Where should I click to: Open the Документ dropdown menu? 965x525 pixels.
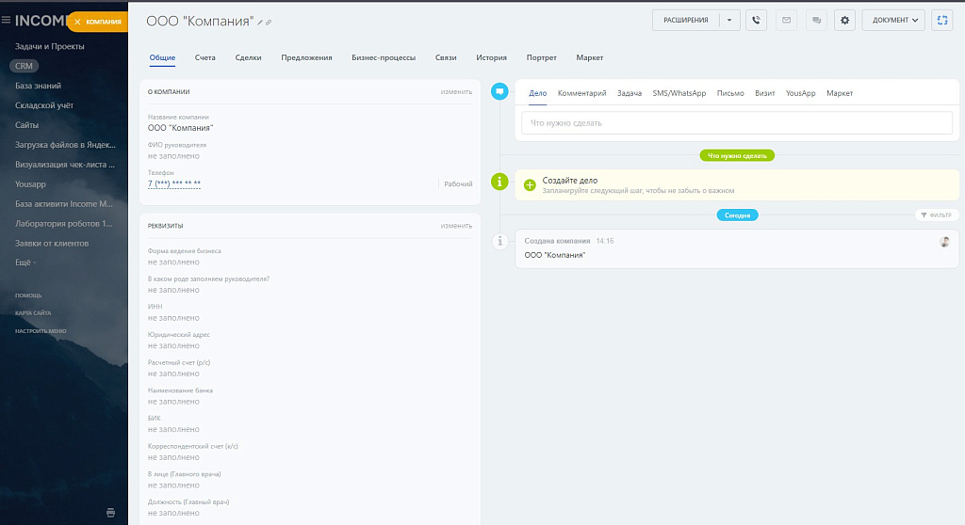[x=893, y=20]
